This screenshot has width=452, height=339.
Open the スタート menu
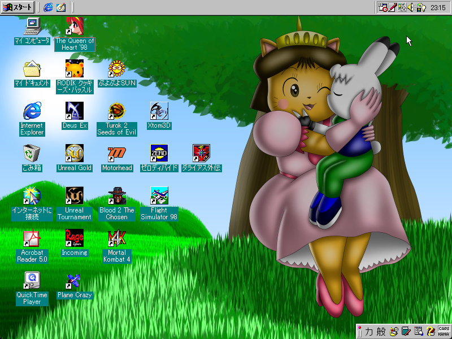(18, 7)
